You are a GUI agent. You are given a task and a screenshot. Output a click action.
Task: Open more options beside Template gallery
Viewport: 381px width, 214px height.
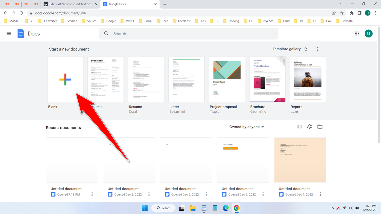[x=318, y=49]
